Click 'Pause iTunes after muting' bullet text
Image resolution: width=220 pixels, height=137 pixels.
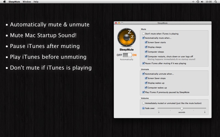click(x=45, y=46)
